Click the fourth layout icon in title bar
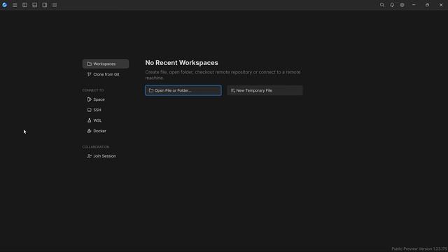 coord(55,5)
